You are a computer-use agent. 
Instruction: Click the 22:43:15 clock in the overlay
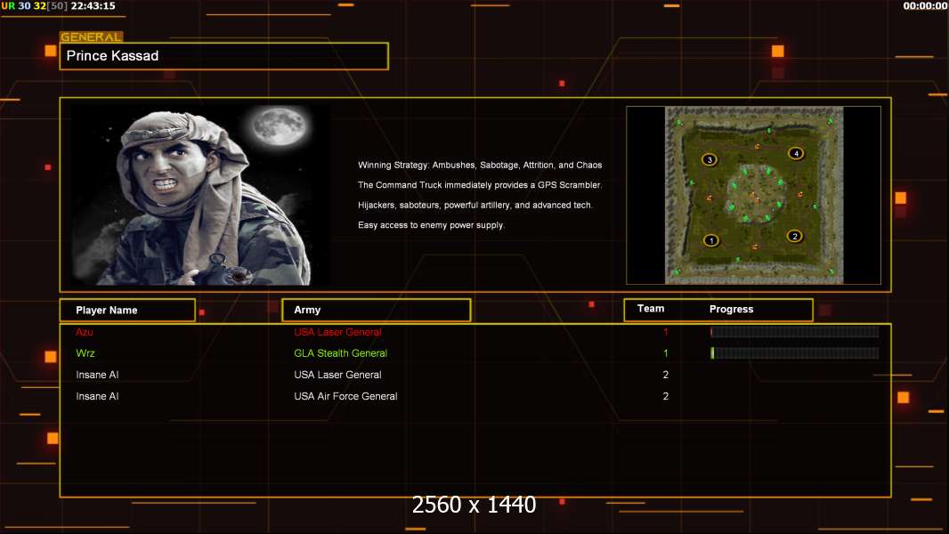pyautogui.click(x=93, y=6)
